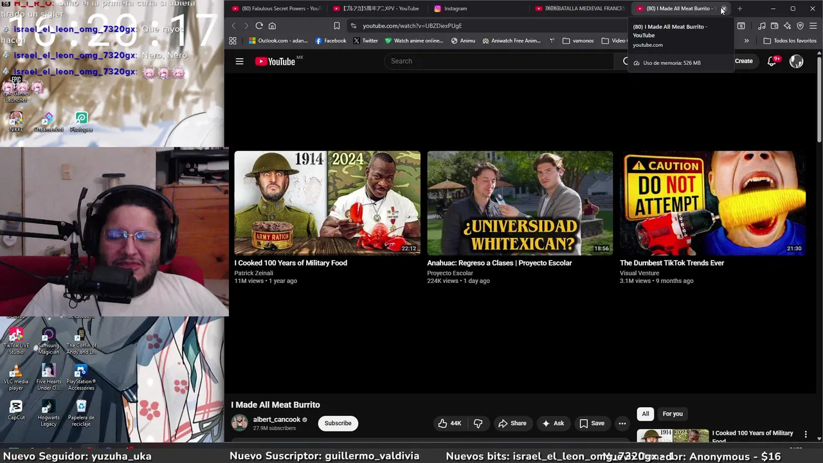Open Aniwatch Free Anime bookmark
Screen dimensions: 823x463
click(512, 41)
